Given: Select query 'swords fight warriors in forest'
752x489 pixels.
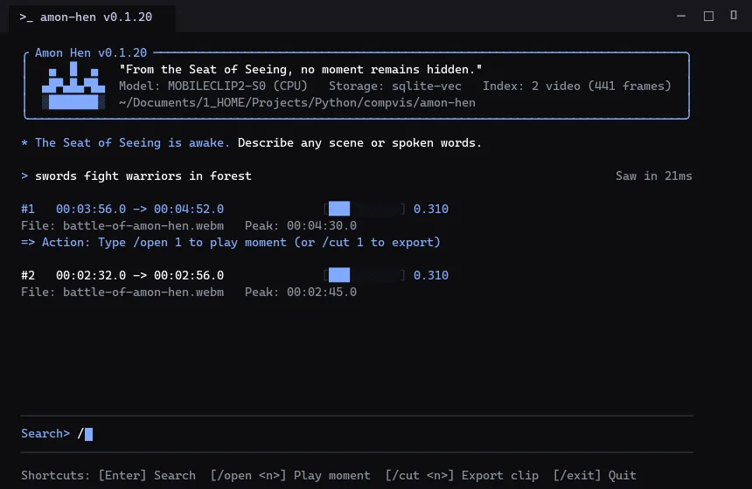Looking at the screenshot, I should tap(143, 176).
